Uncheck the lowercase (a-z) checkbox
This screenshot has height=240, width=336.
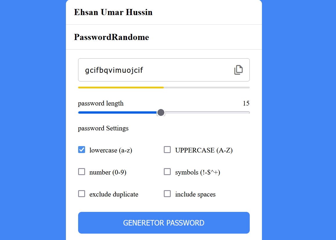[x=82, y=150]
